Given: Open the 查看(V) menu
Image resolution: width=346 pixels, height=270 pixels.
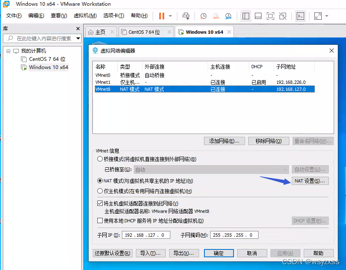Looking at the screenshot, I should (59, 16).
